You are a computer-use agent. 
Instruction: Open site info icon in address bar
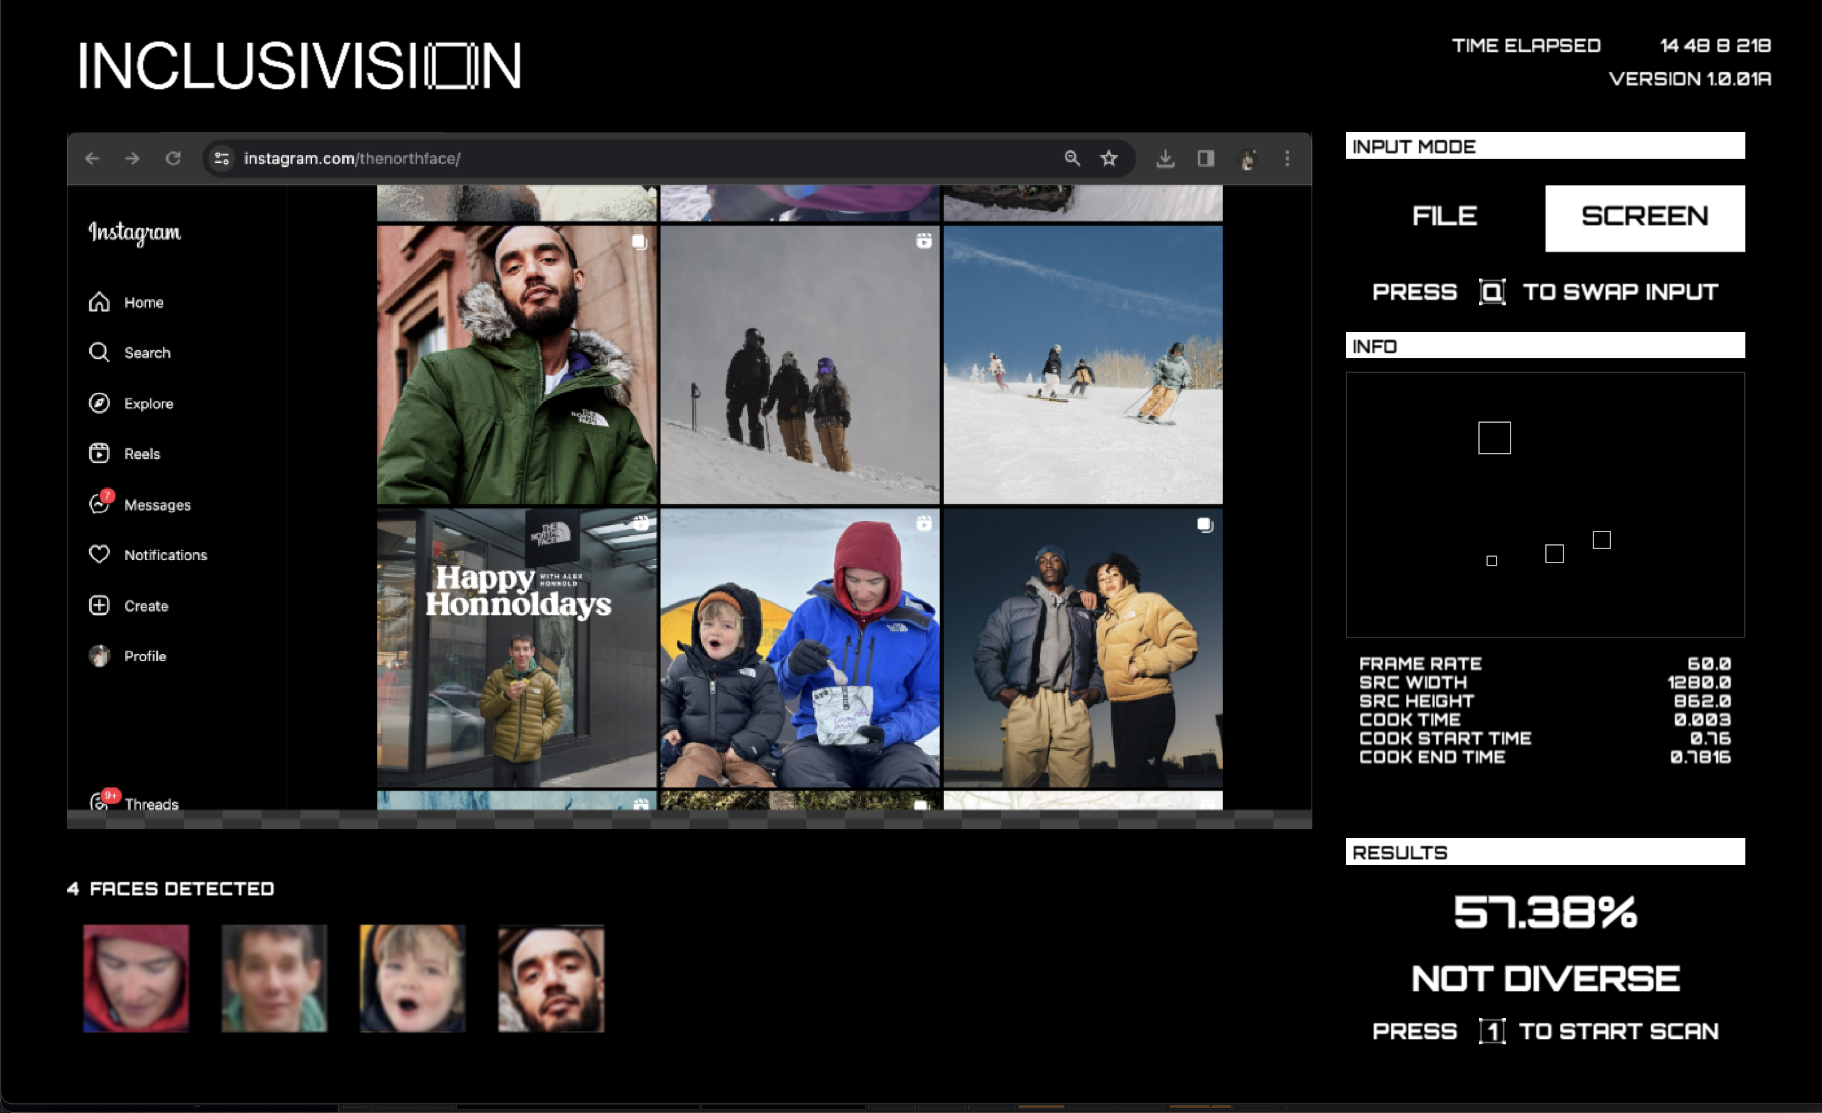[x=222, y=158]
